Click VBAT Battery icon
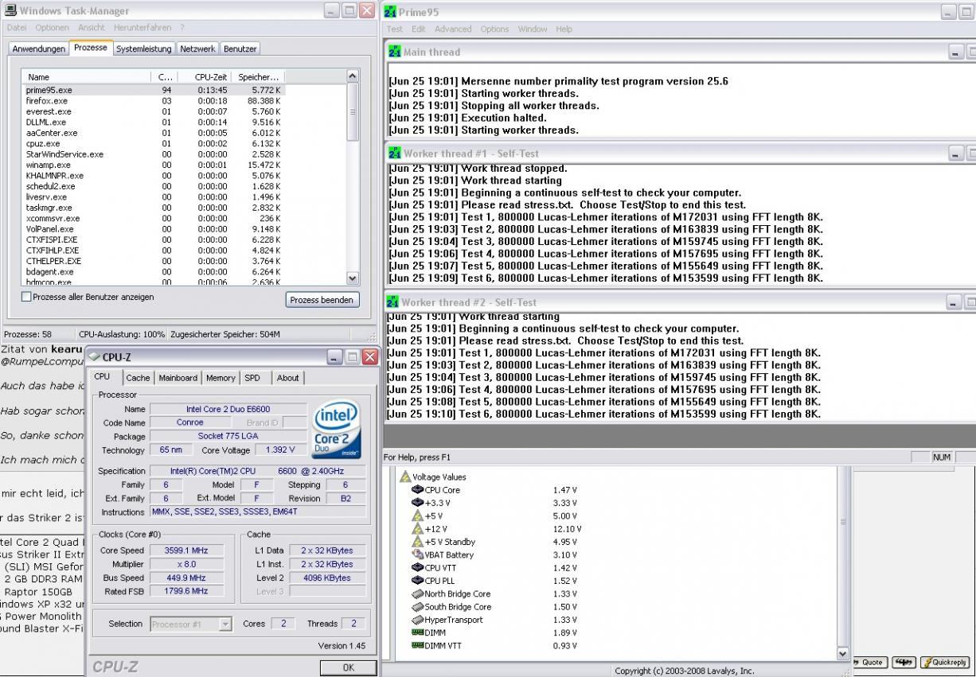This screenshot has height=677, width=976. click(417, 554)
